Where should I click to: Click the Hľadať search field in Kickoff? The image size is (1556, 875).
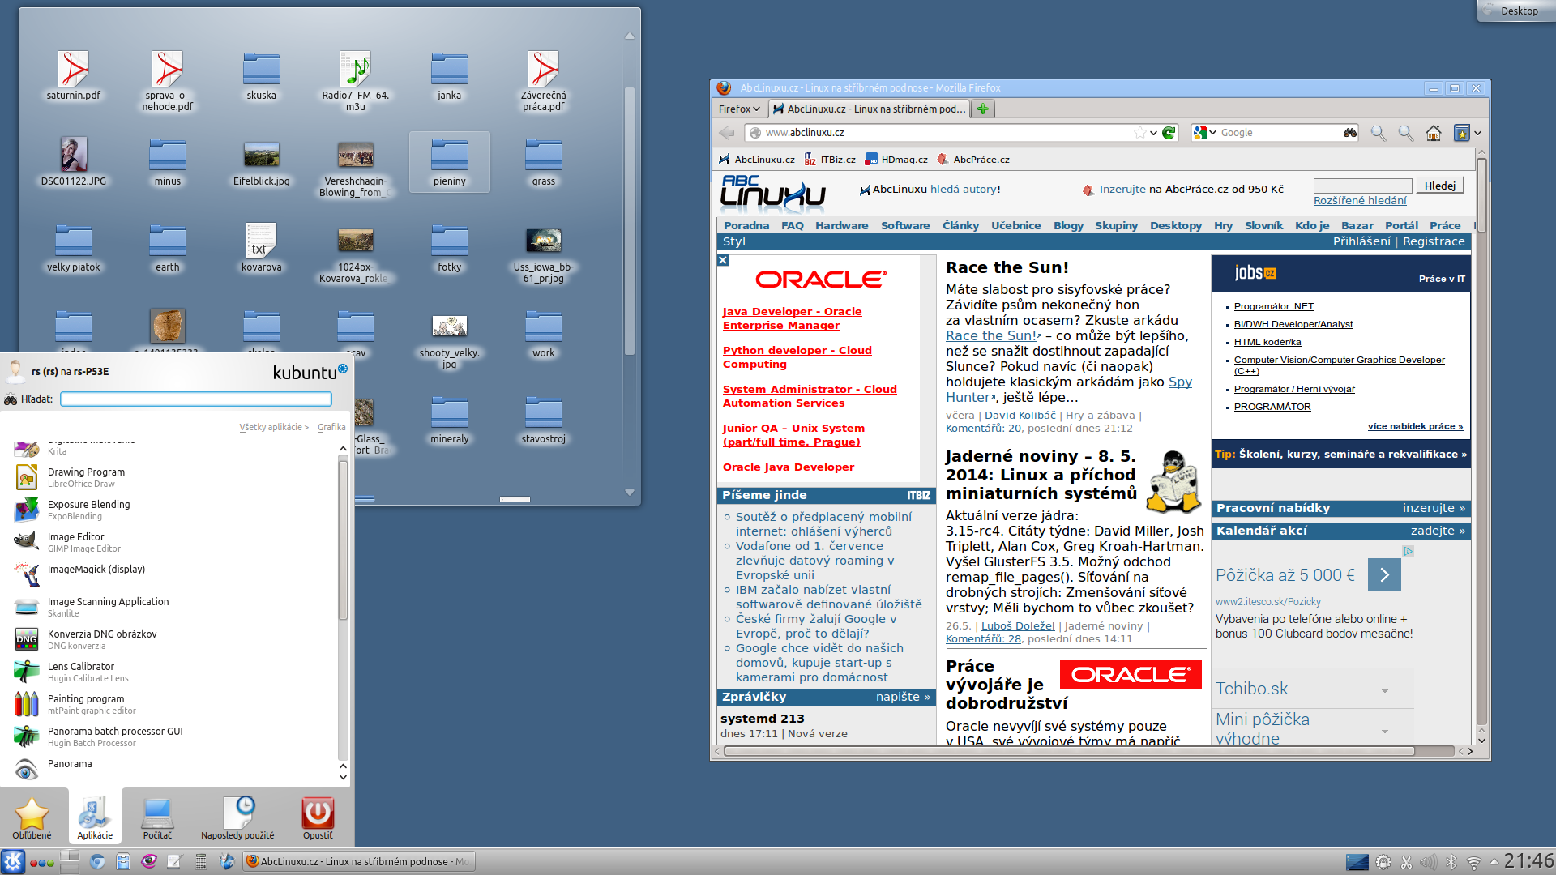(196, 399)
